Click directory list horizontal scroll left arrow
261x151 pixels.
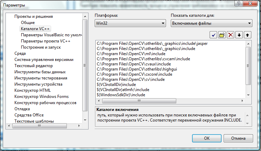click(x=99, y=101)
